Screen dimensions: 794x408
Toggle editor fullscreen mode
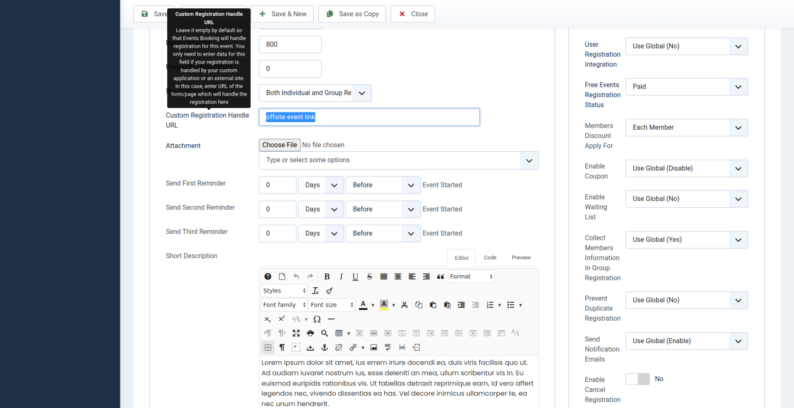pyautogui.click(x=296, y=333)
